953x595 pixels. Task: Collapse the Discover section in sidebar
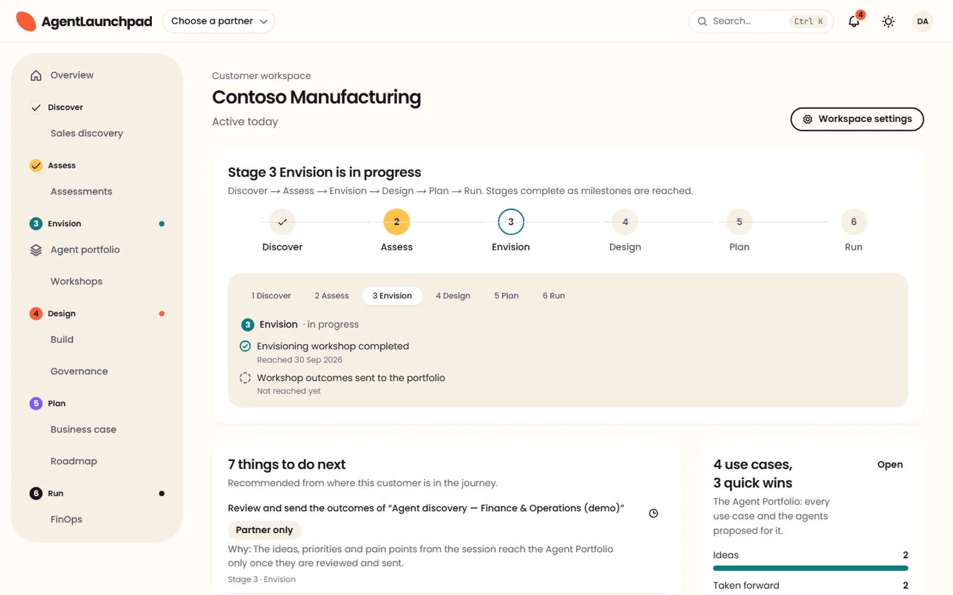tap(97, 107)
